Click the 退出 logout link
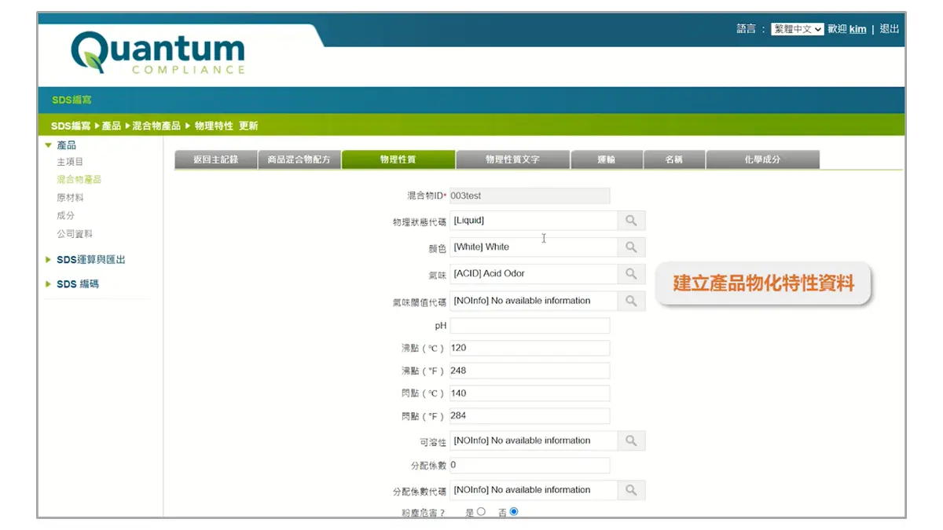943x530 pixels. click(889, 29)
